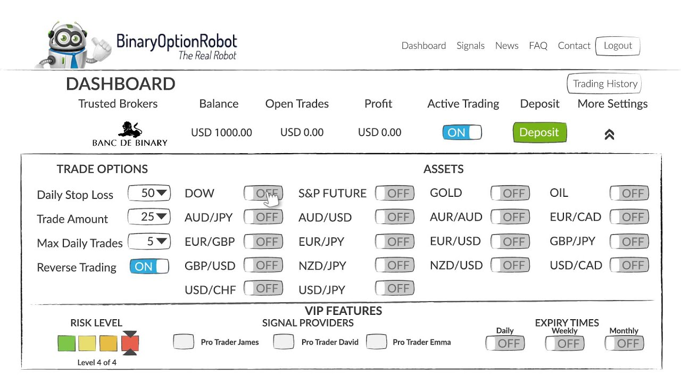Click the green Deposit button
The width and height of the screenshot is (681, 383).
(x=539, y=132)
